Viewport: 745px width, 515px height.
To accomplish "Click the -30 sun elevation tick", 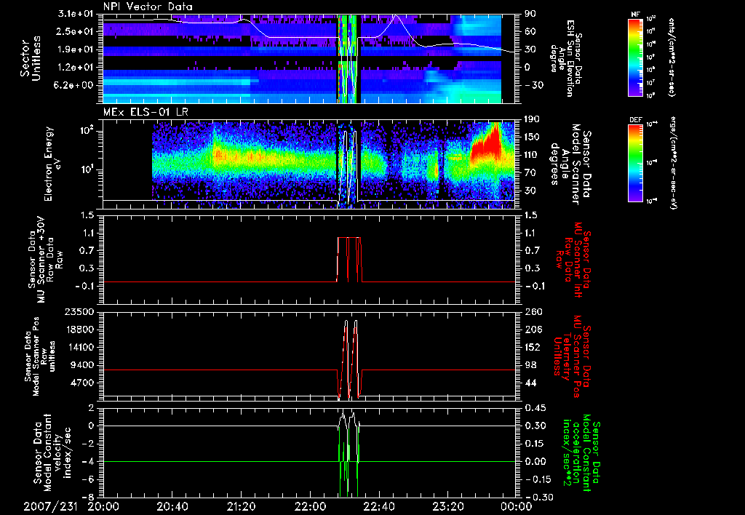I will point(533,85).
